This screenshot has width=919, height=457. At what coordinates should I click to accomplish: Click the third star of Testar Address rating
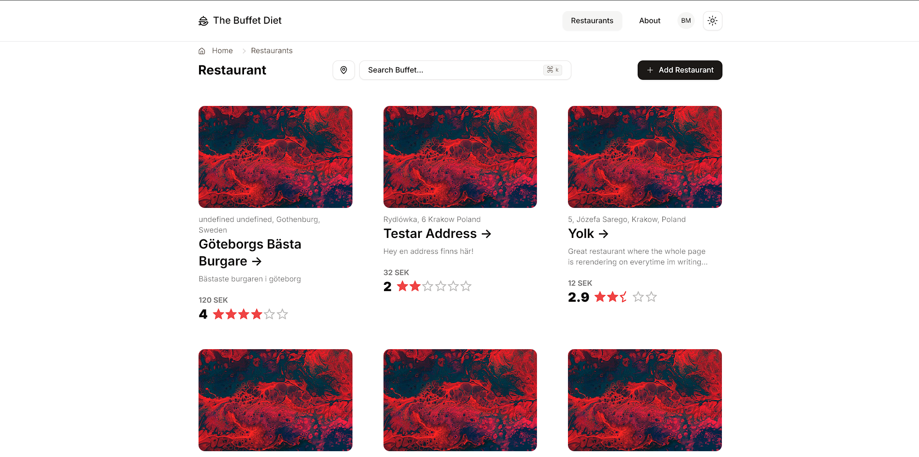[428, 286]
